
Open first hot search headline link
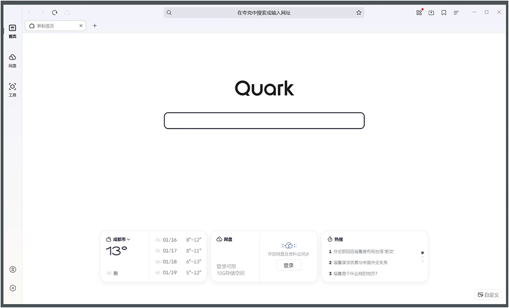[364, 252]
